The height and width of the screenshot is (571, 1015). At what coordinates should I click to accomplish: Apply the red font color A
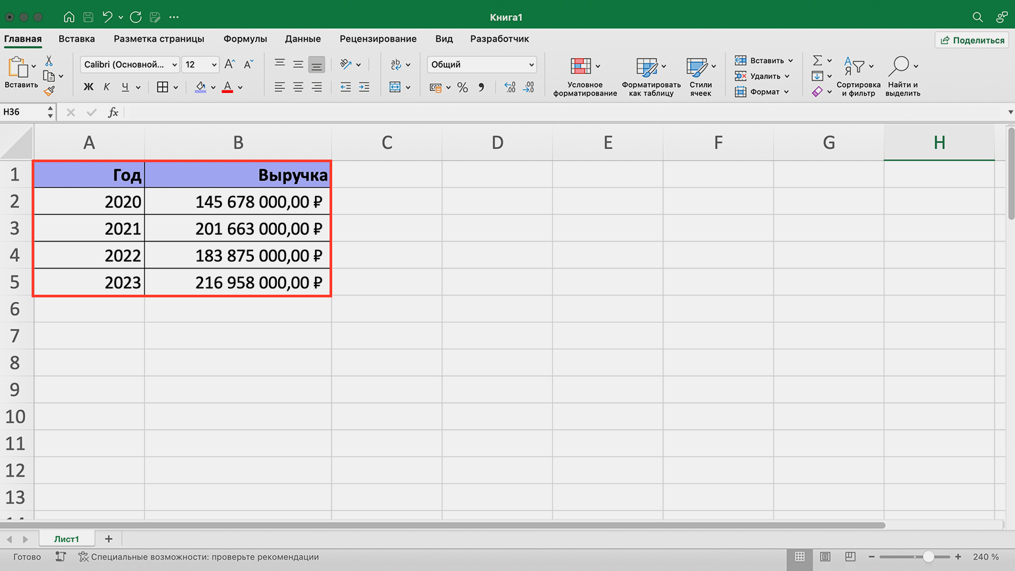227,87
